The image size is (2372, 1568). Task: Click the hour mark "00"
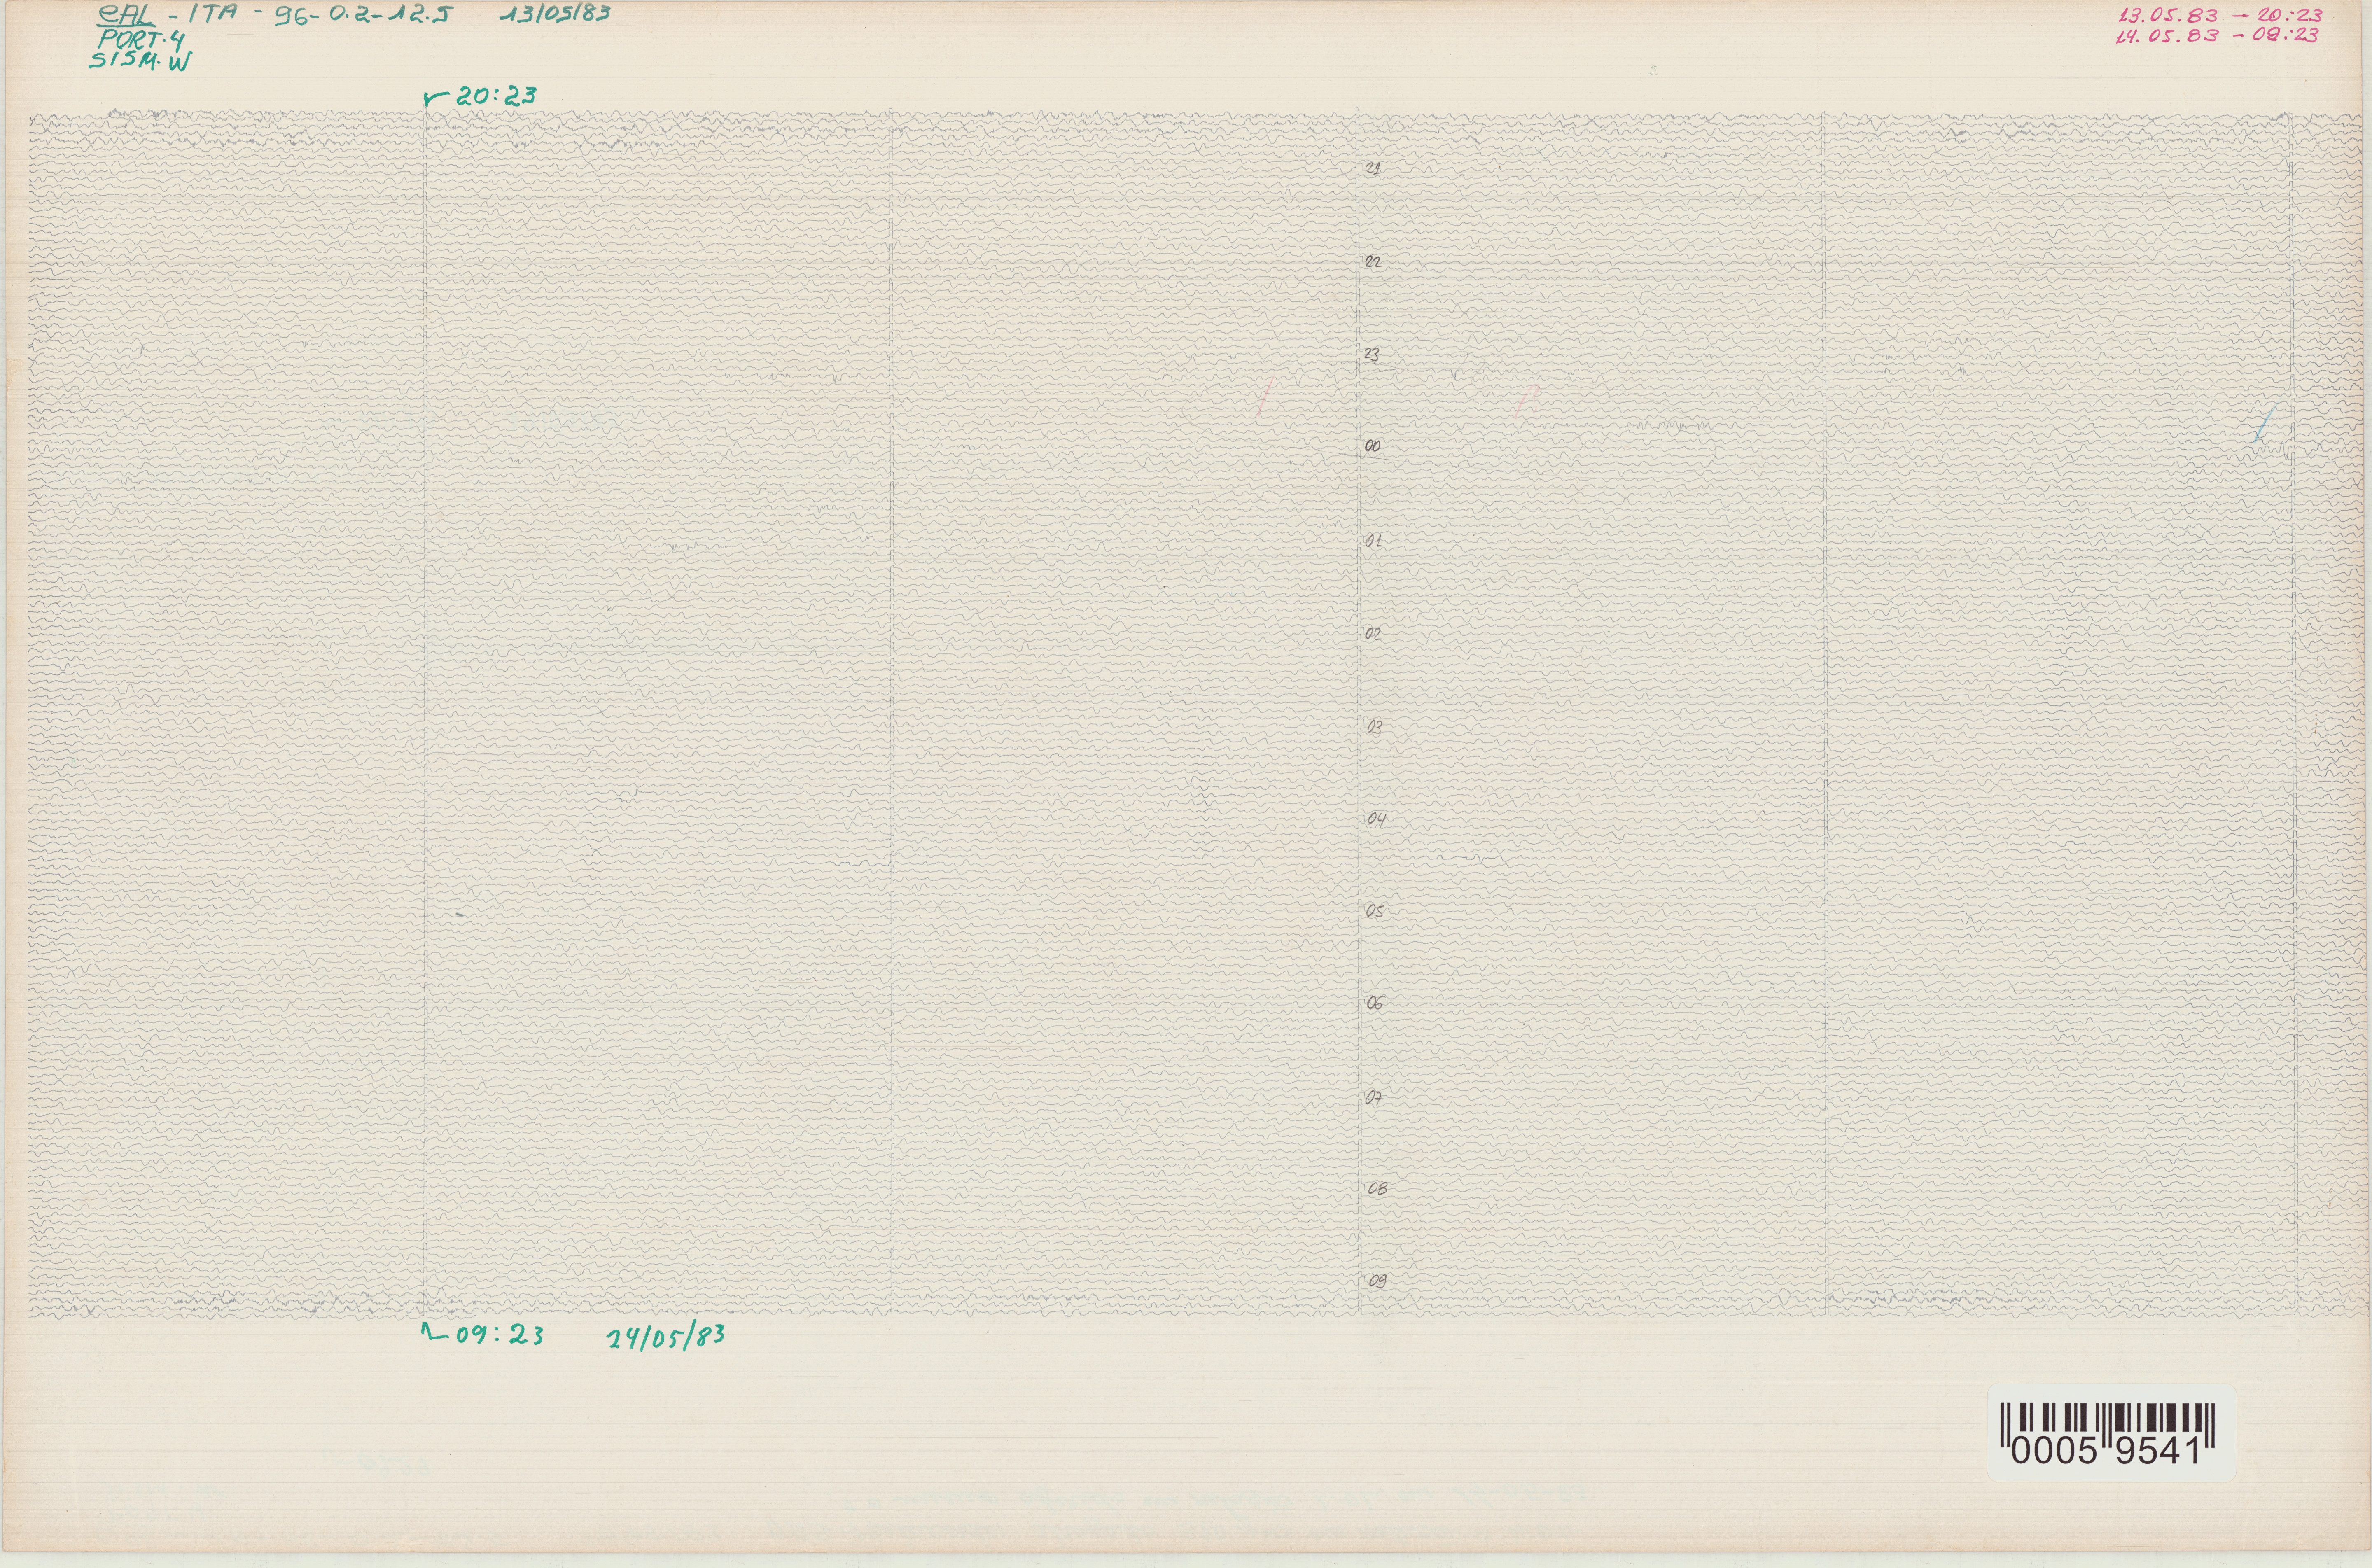pos(1372,446)
